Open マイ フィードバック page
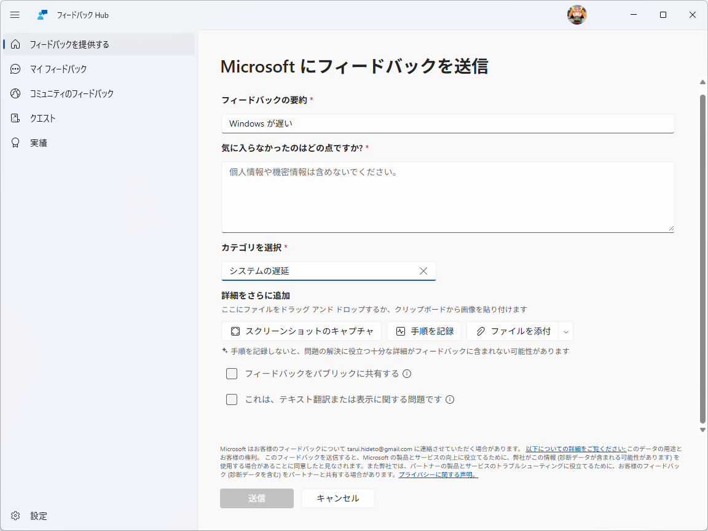Viewport: 708px width, 531px height. [x=99, y=69]
